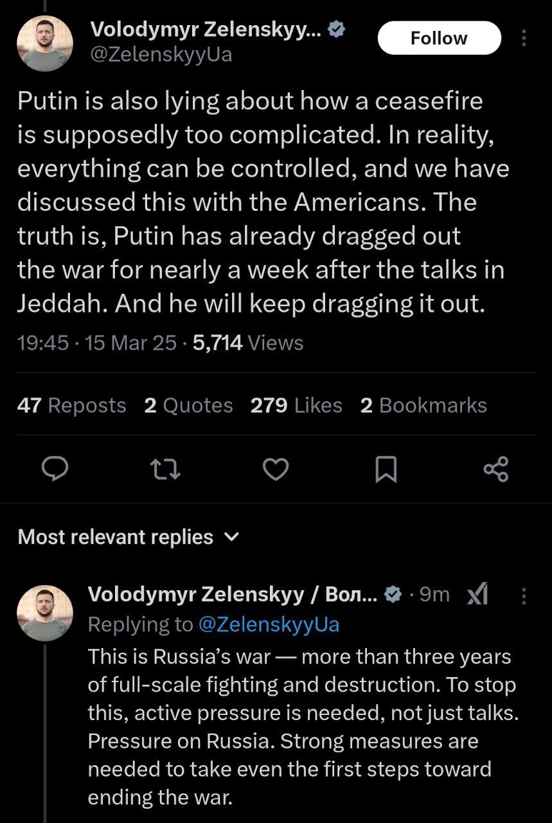Screen dimensions: 552x823
Task: Bookmark the tweet using bookmark icon
Action: coord(386,470)
